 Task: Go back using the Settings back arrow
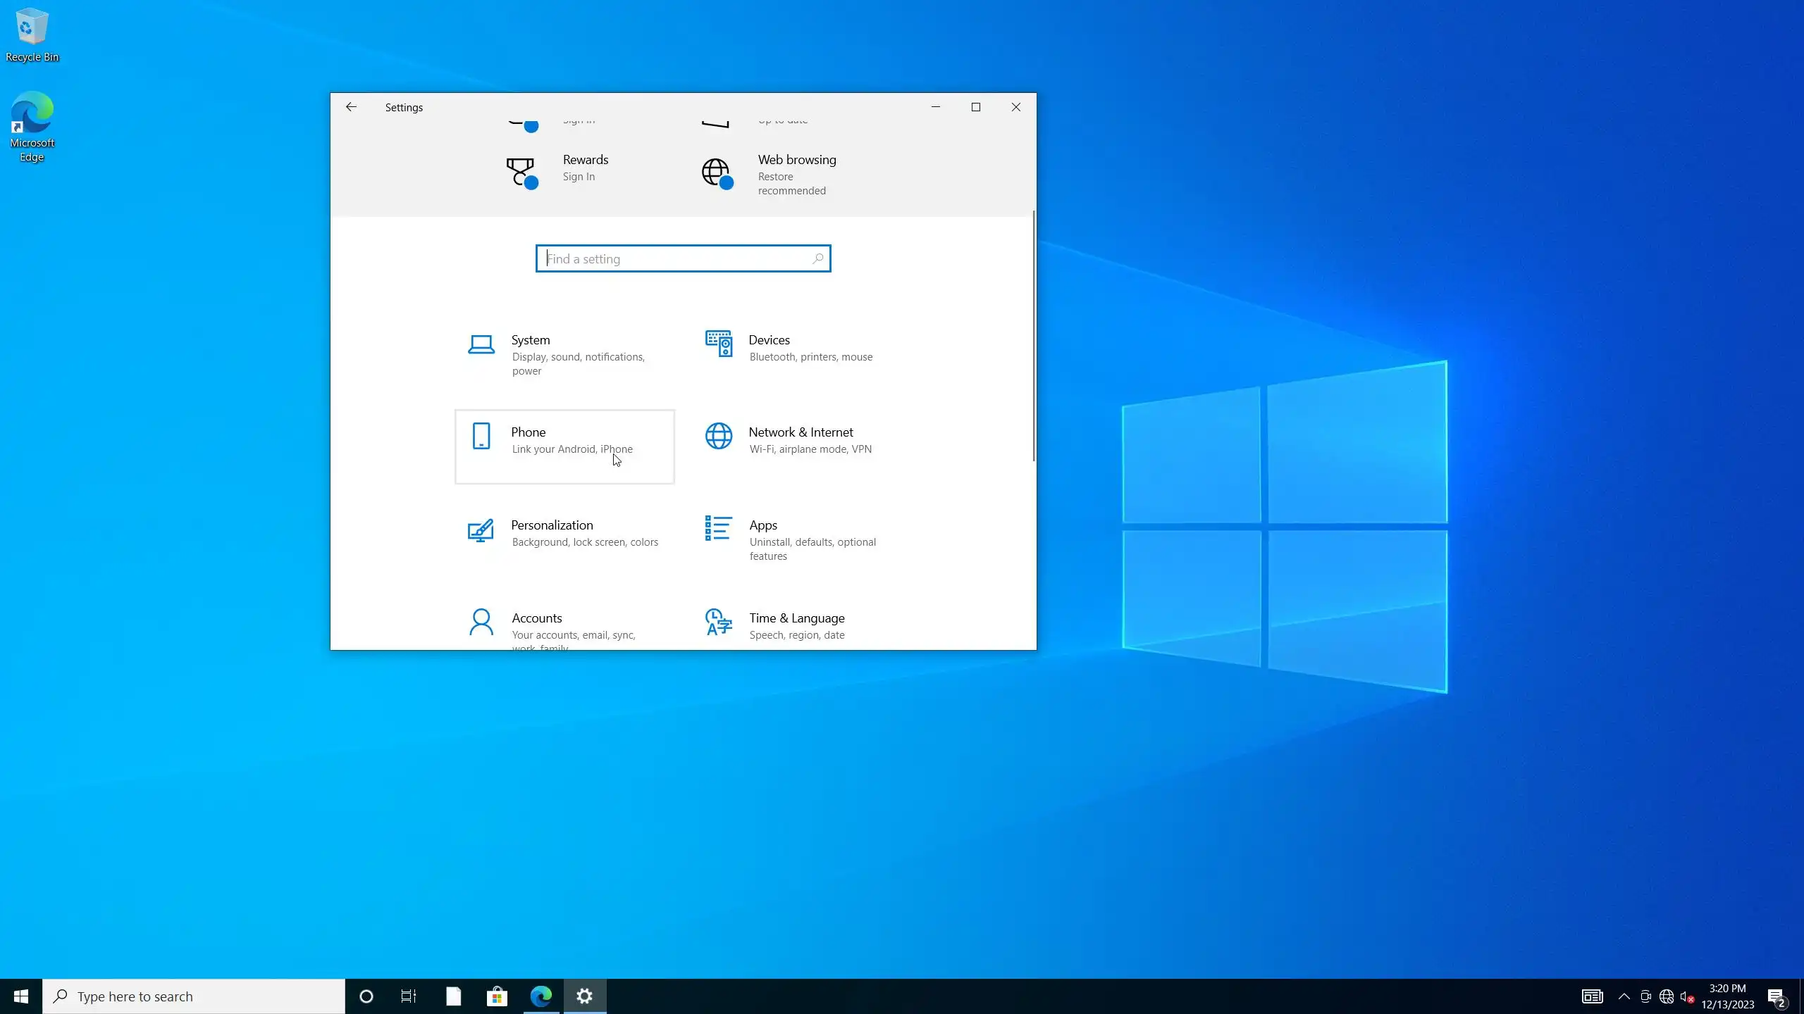click(x=351, y=107)
